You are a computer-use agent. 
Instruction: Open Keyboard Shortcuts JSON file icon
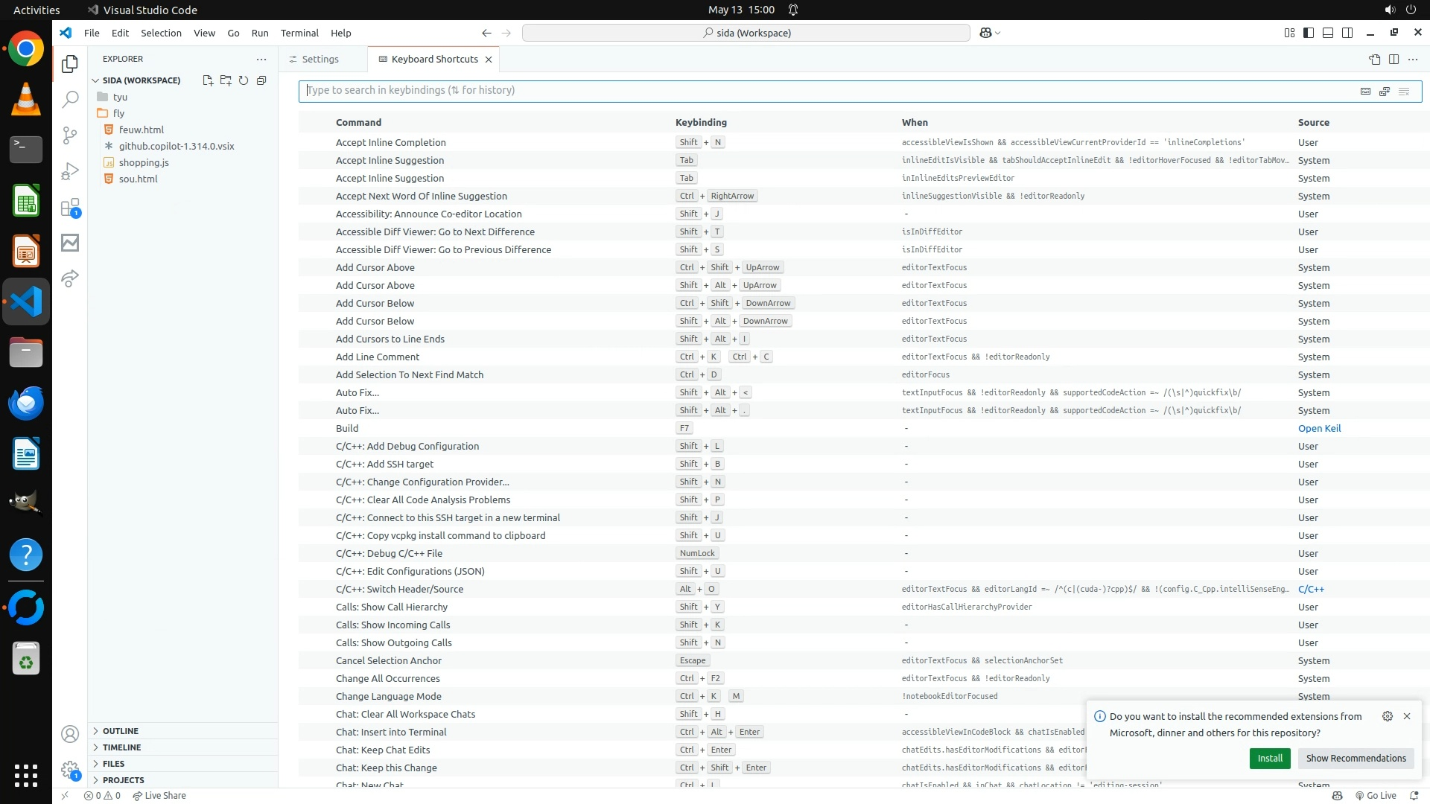pos(1374,60)
